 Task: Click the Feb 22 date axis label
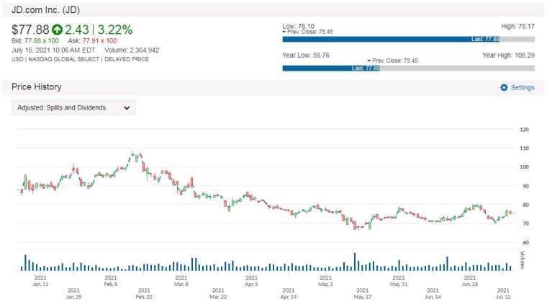[x=144, y=293]
